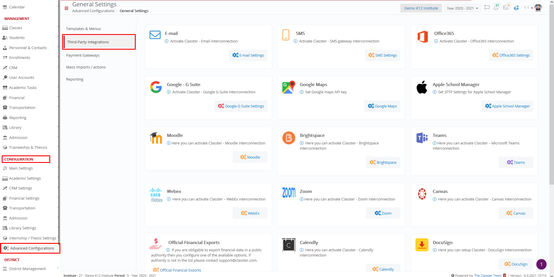Click the flag icon in top bar
The height and width of the screenshot is (277, 554).
point(487,8)
